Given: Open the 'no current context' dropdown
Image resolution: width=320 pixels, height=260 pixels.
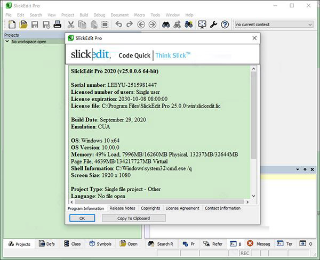Looking at the screenshot, I should 274,25.
